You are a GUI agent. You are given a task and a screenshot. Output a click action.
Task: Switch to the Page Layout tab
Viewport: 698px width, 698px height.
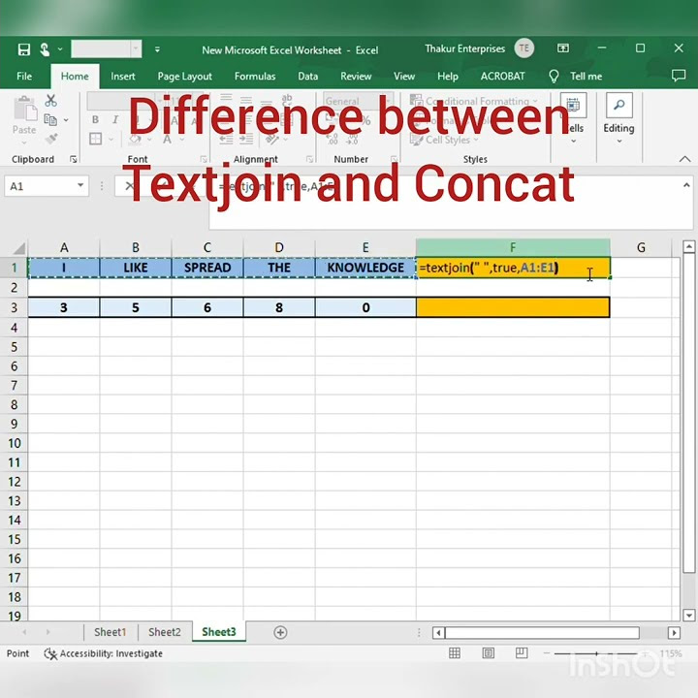click(184, 77)
